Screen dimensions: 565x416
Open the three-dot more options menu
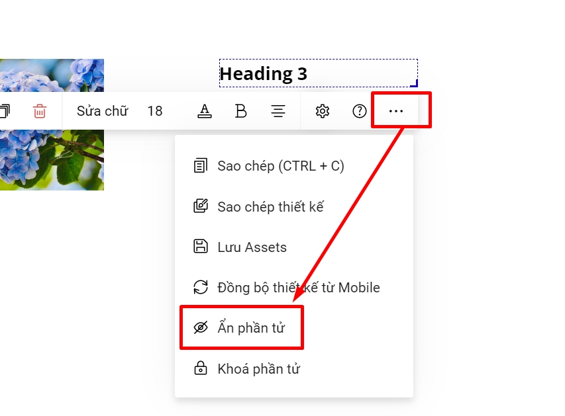[x=396, y=111]
